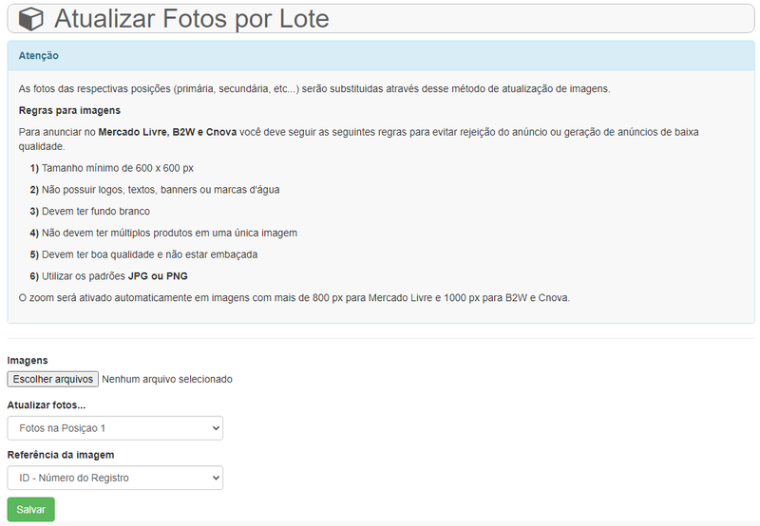Click the Atualizar fotos... label
The width and height of the screenshot is (760, 526).
(x=47, y=404)
